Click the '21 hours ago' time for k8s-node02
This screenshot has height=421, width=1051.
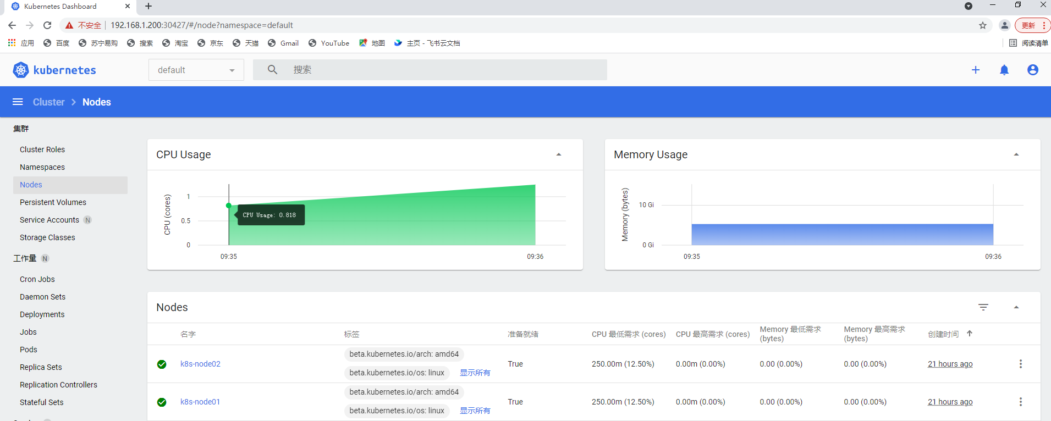coord(950,364)
